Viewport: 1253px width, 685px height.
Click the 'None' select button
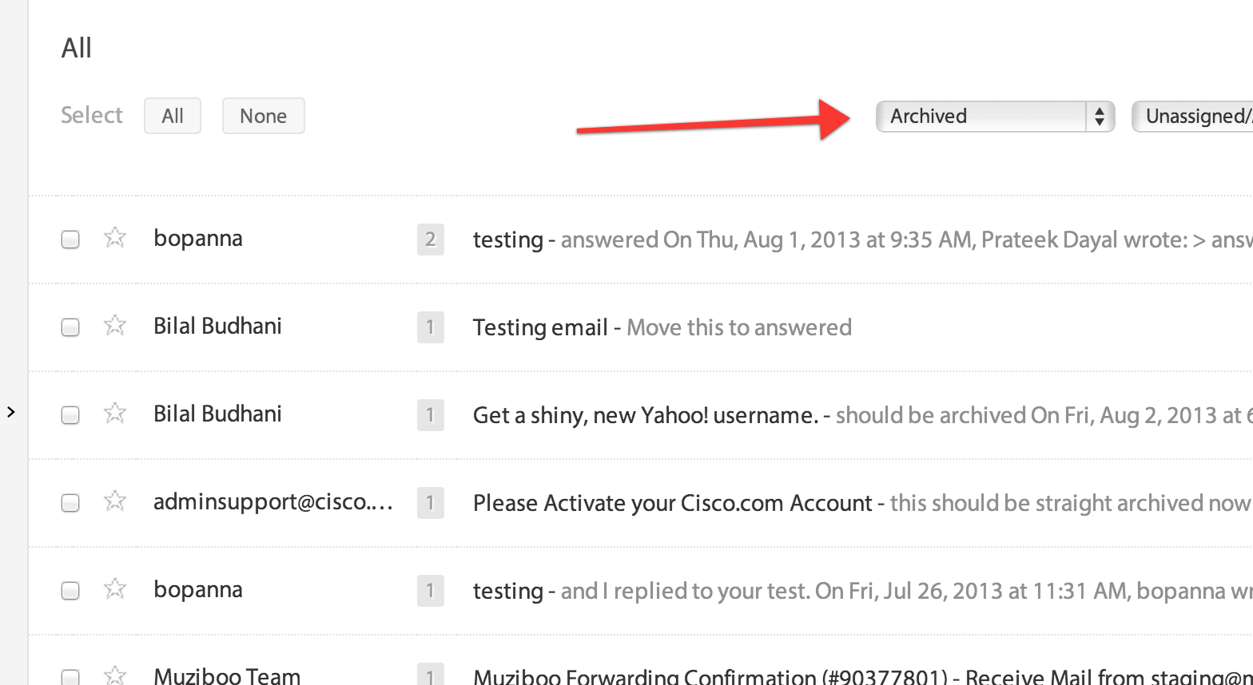tap(264, 116)
